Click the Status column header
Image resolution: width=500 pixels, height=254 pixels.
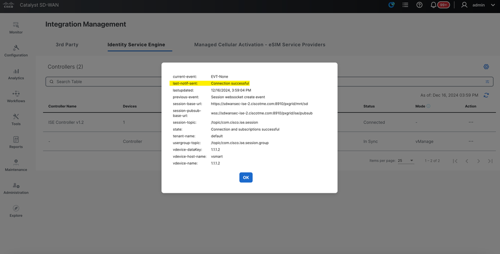pos(369,106)
